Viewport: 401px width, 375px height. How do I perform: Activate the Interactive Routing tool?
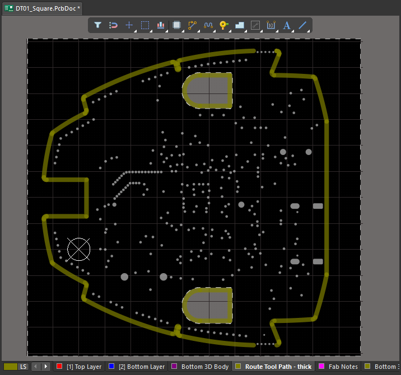tap(192, 25)
